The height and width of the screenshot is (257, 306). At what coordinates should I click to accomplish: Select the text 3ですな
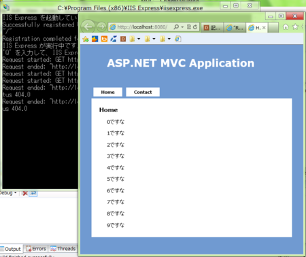point(116,156)
